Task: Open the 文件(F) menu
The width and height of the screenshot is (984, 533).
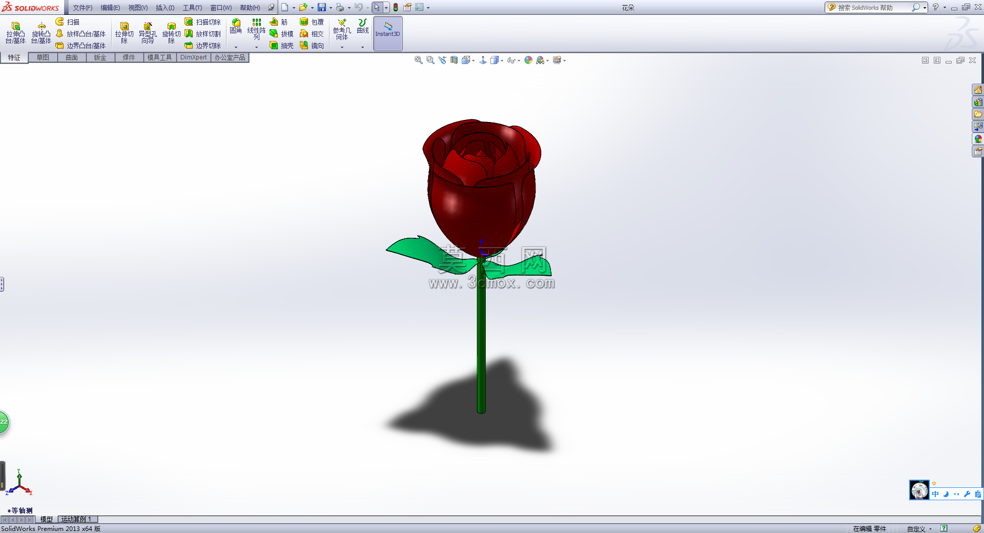Action: tap(83, 8)
